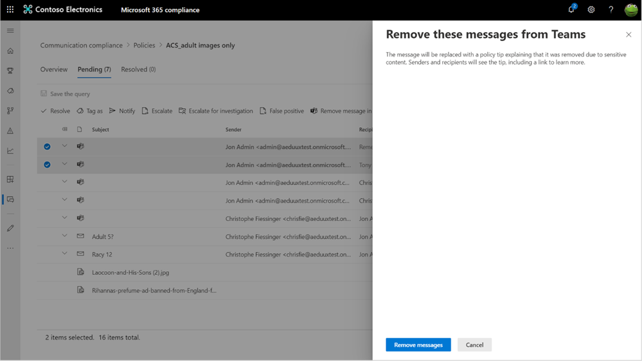Click the Adult 5? mail envelope icon
The width and height of the screenshot is (642, 361).
80,236
